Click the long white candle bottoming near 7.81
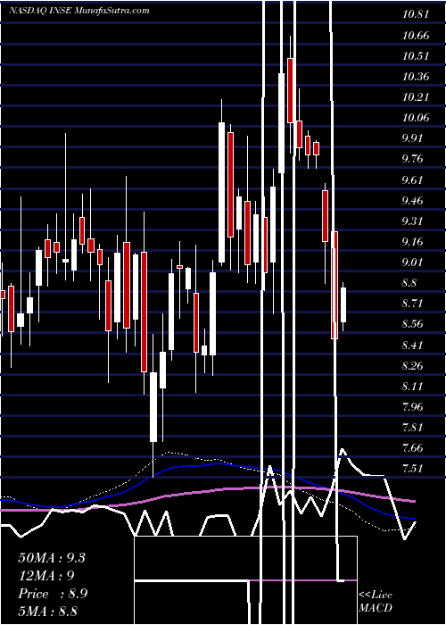The image size is (446, 625). click(x=153, y=407)
